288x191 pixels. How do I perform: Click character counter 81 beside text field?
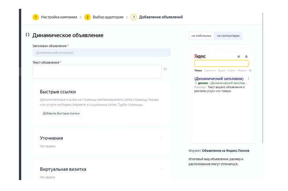point(165,69)
